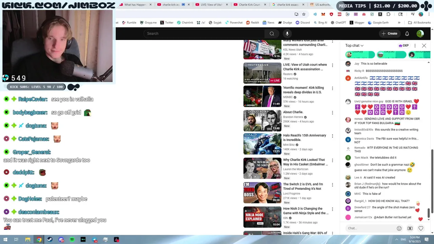
Task: Switch to 'What has Happen' browser tab
Action: point(135,5)
